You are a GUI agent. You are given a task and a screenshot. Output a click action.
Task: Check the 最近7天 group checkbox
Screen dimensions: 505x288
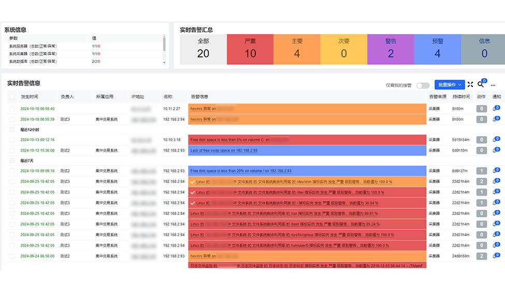point(12,161)
